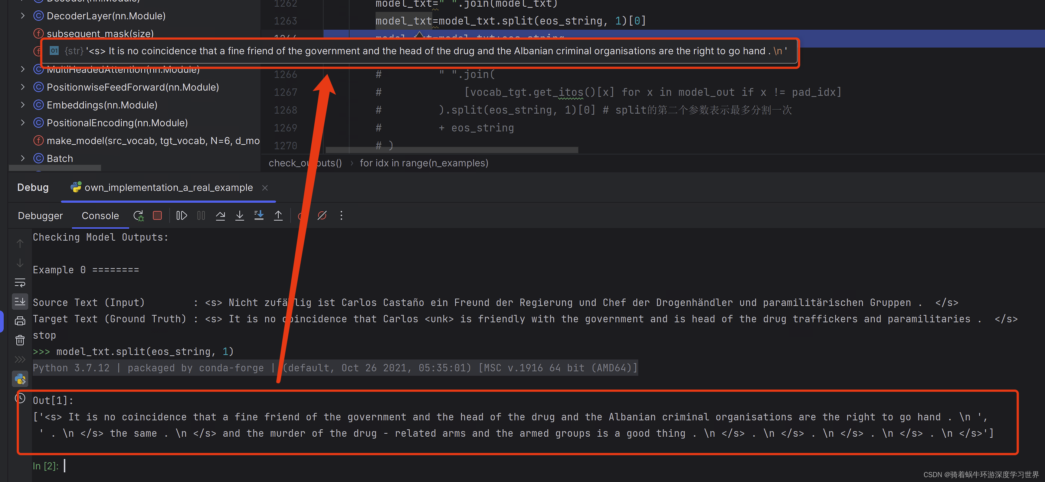Click the 'Example 0 ========' console line

click(86, 270)
